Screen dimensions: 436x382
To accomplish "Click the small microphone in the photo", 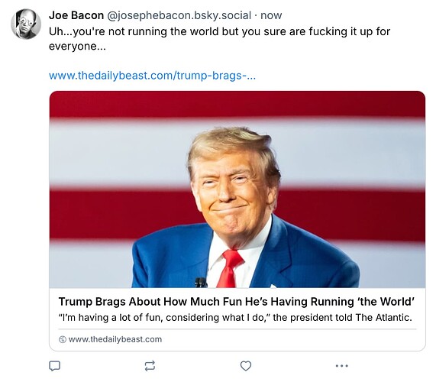I will pos(201,283).
